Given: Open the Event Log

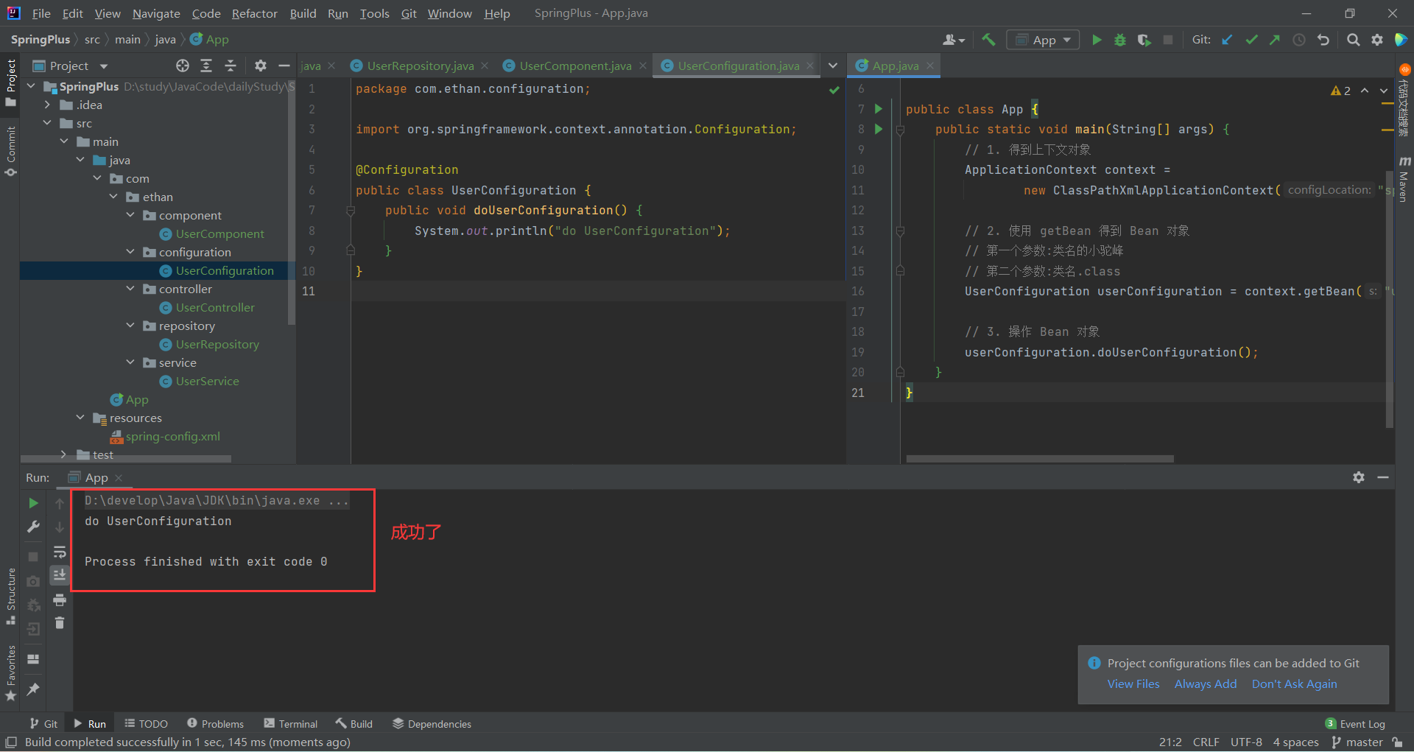Looking at the screenshot, I should 1355,724.
